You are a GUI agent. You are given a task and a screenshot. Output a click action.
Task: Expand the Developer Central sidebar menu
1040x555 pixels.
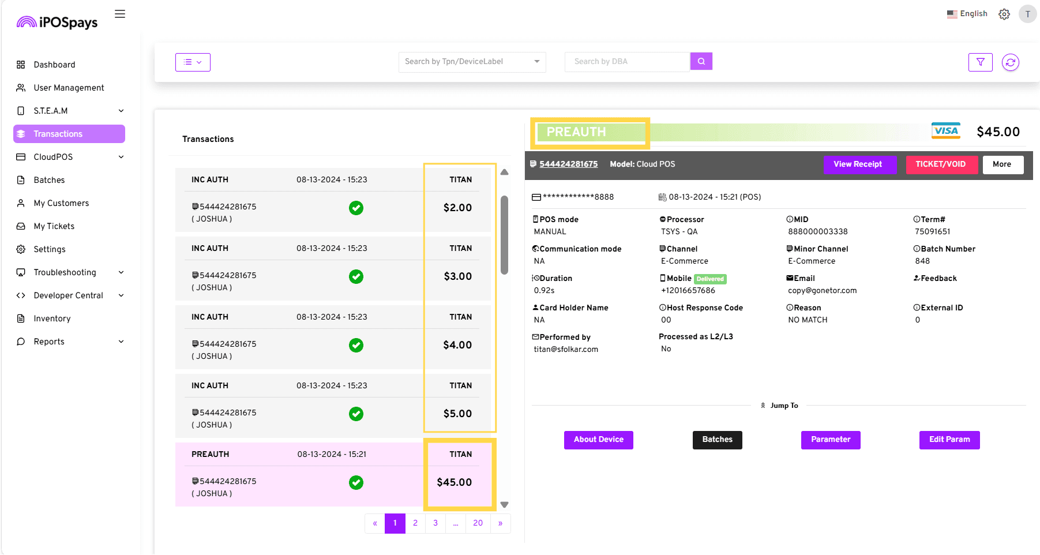coord(69,295)
